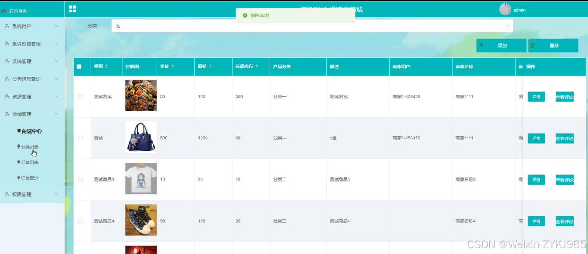Click the pin icon beside 订单列表
Image resolution: width=588 pixels, height=254 pixels.
click(x=19, y=162)
